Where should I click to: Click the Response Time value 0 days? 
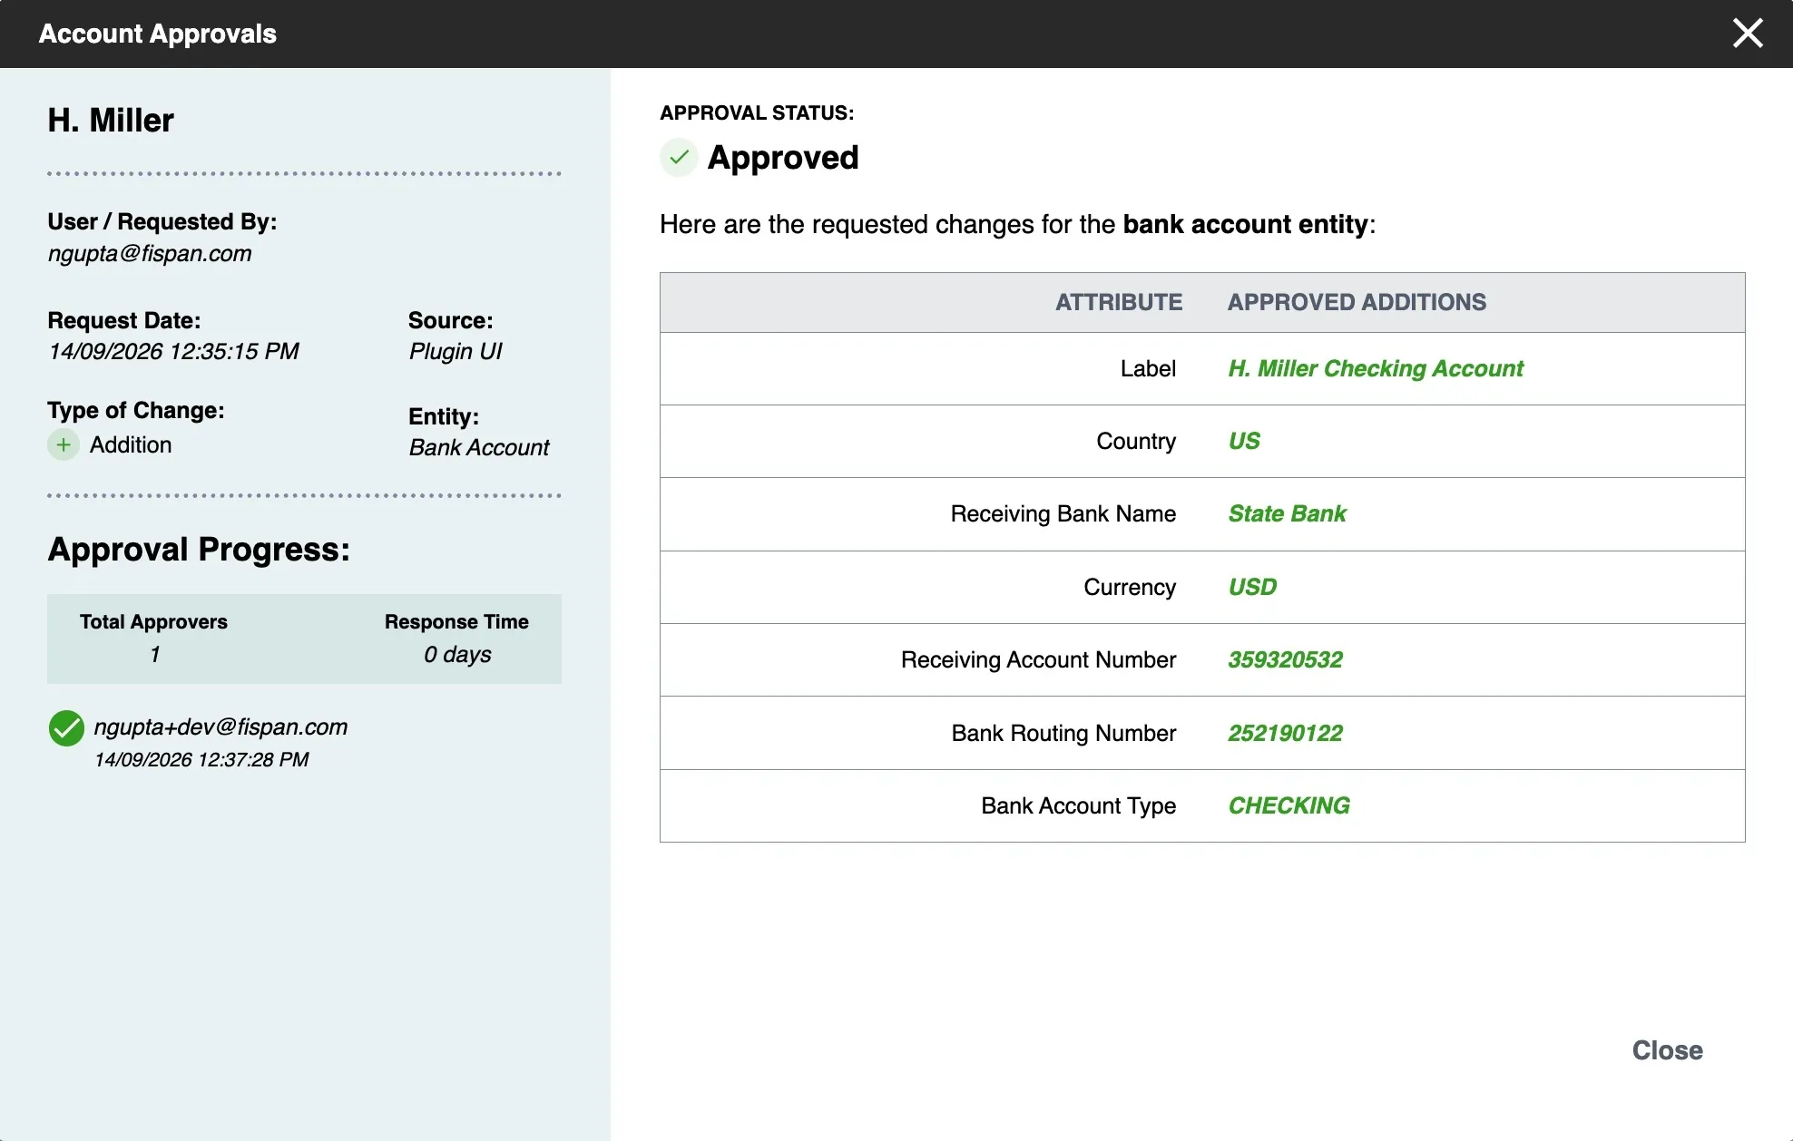457,655
